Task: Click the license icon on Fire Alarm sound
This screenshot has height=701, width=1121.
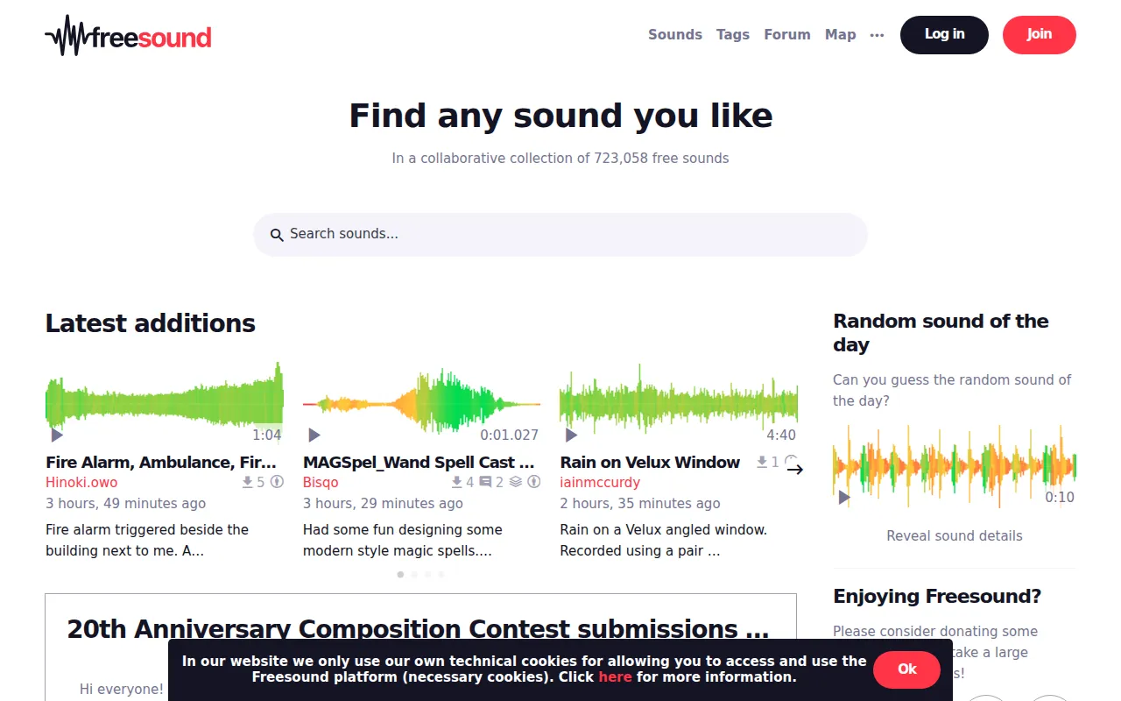Action: pos(277,482)
